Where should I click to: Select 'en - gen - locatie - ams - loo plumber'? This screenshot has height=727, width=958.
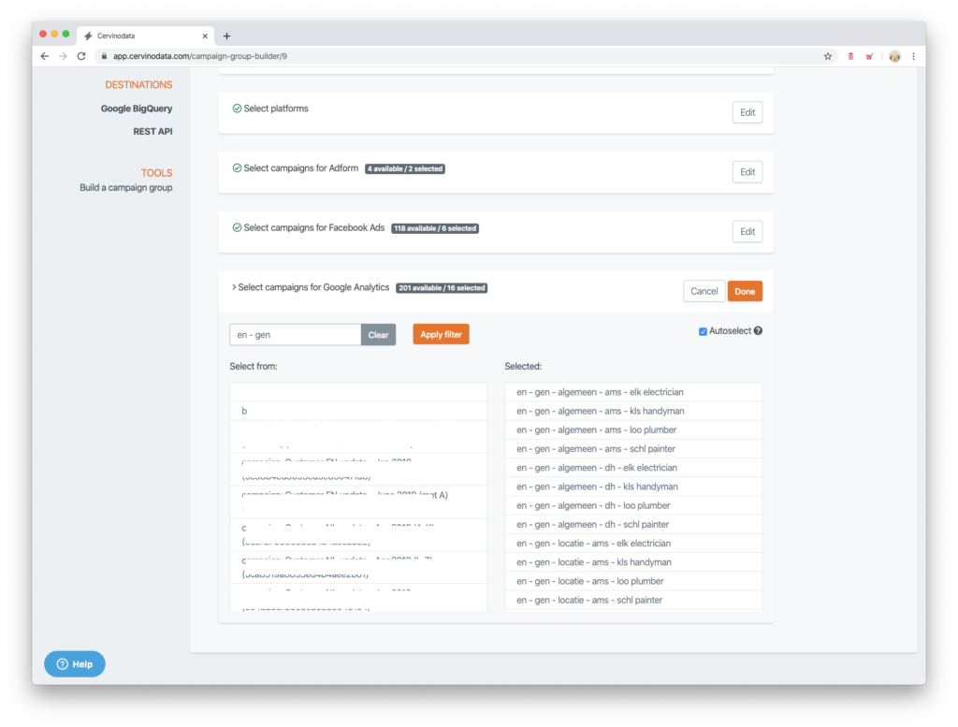tap(633, 582)
